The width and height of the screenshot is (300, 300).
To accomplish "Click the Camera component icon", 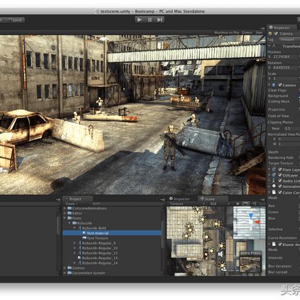I will coord(274,85).
